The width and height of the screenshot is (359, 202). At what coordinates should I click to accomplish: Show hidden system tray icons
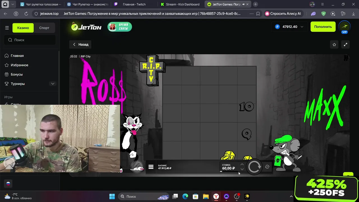pyautogui.click(x=291, y=196)
